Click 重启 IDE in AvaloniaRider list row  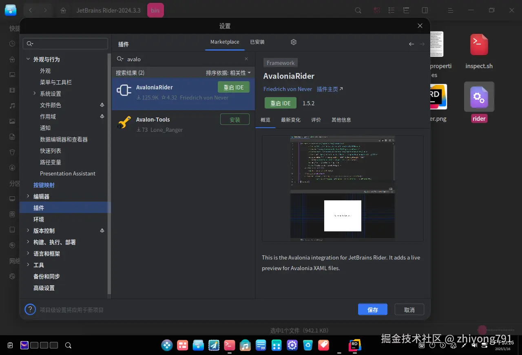tap(234, 87)
